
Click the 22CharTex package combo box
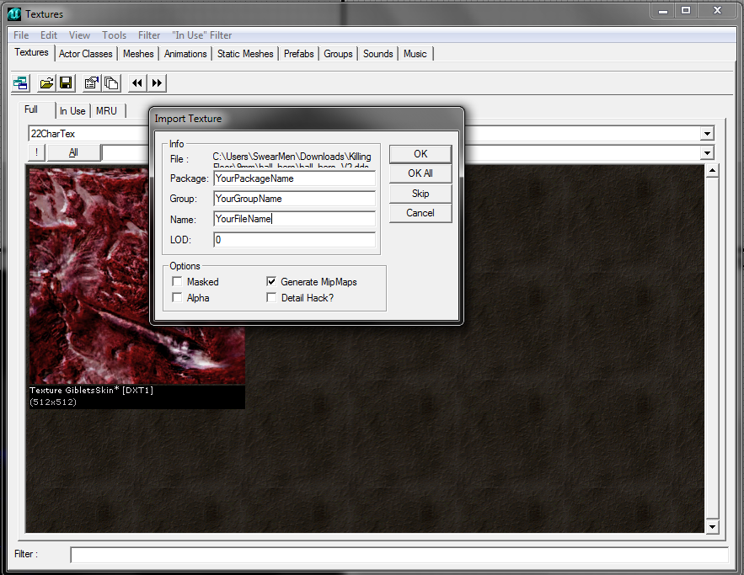click(x=371, y=134)
